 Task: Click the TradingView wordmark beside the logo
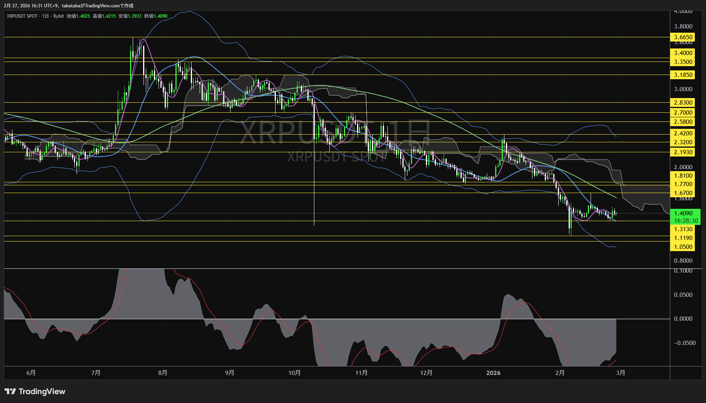[x=42, y=391]
